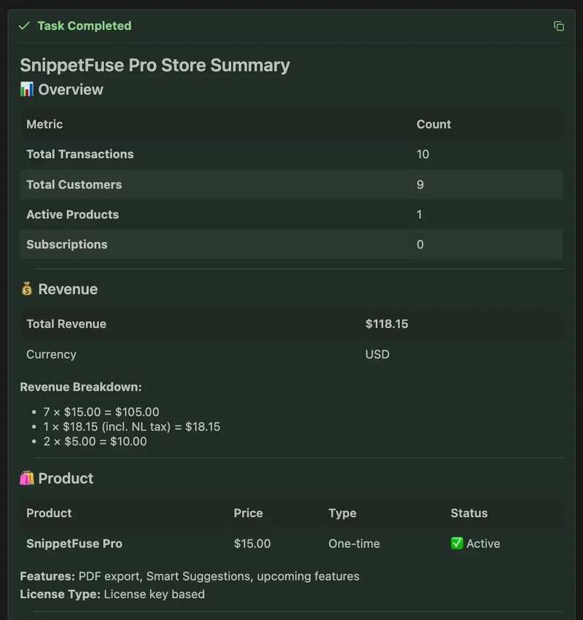Click the 'Product' section heading
This screenshot has width=583, height=620.
66,479
